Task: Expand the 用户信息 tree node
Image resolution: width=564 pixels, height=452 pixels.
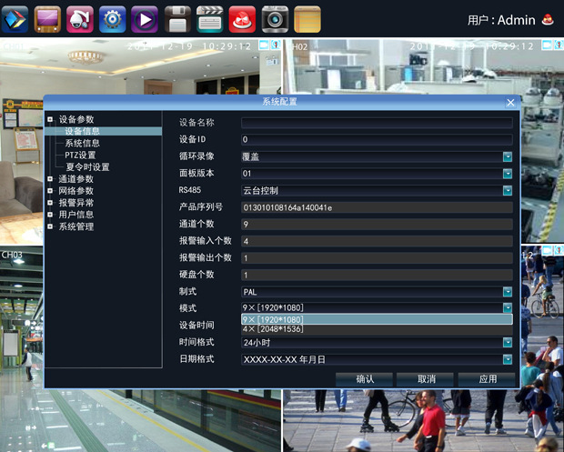Action: tap(50, 215)
